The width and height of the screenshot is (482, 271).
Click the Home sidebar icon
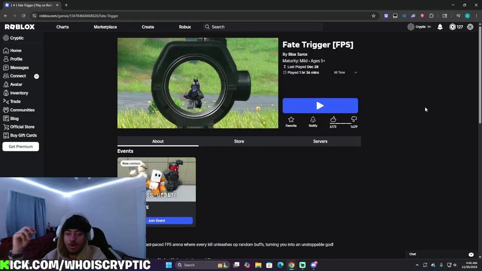[6, 50]
